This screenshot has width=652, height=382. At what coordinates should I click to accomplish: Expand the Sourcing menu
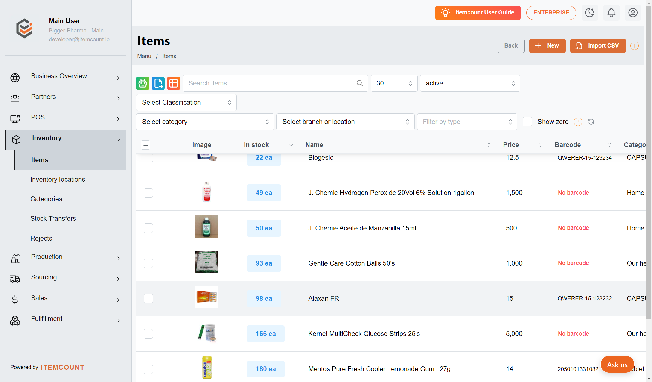tap(66, 279)
